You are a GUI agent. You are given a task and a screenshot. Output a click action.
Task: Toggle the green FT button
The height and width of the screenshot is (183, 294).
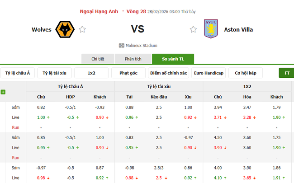(286, 73)
